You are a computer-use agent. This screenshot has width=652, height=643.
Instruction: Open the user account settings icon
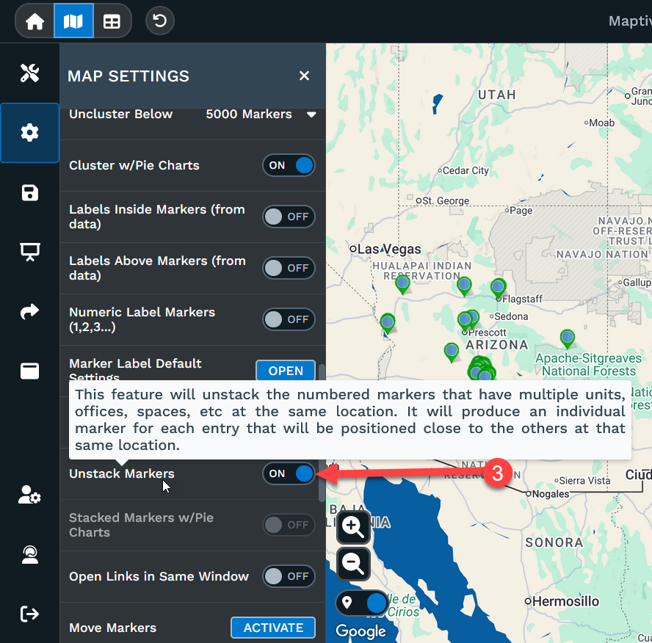pos(30,495)
